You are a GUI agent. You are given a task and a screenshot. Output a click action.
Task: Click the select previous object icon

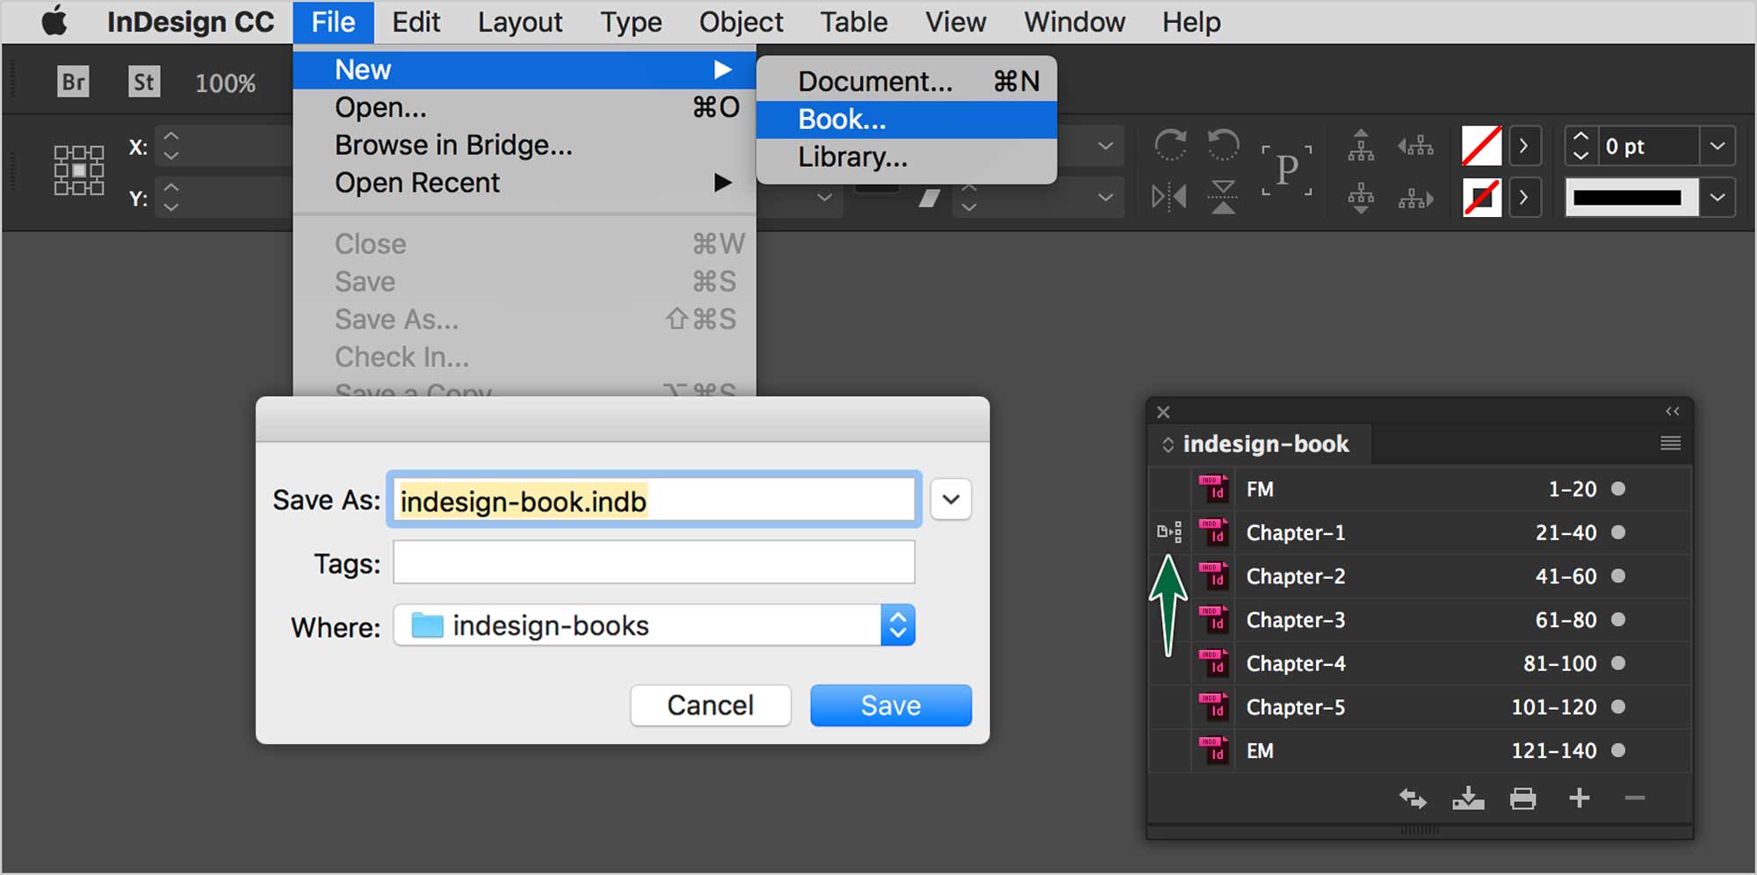coord(1415,146)
